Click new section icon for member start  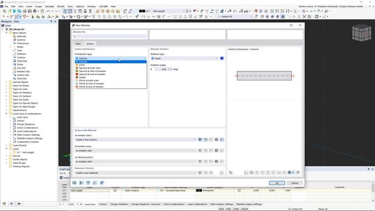coord(206,139)
